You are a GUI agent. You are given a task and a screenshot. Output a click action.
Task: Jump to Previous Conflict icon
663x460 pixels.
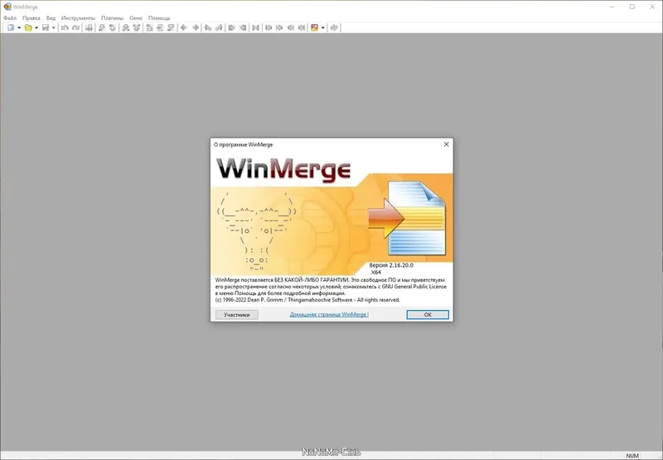tap(137, 27)
